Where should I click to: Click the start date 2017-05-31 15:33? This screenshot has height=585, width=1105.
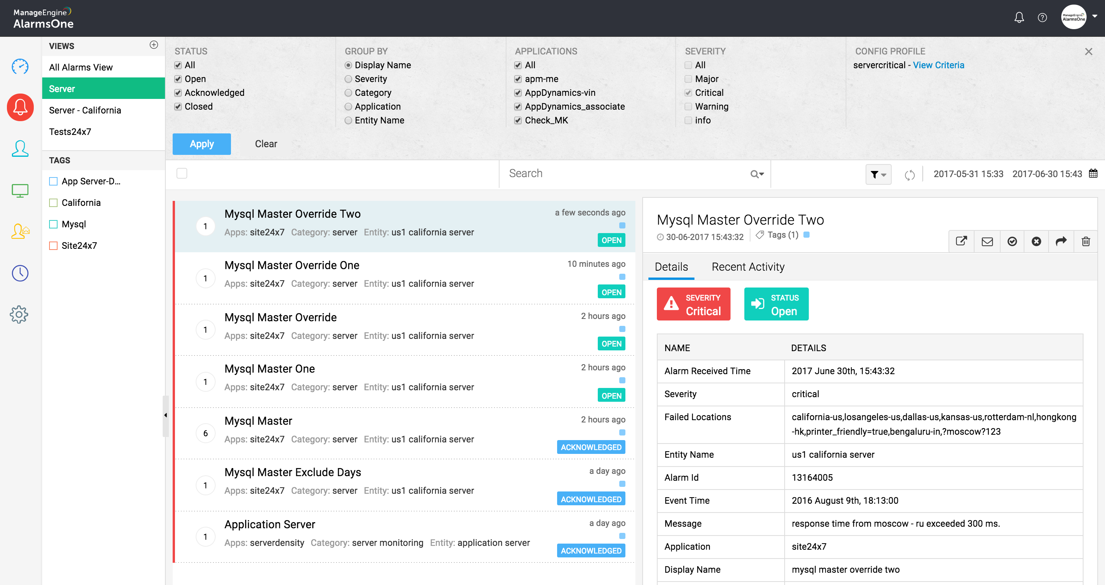click(968, 174)
